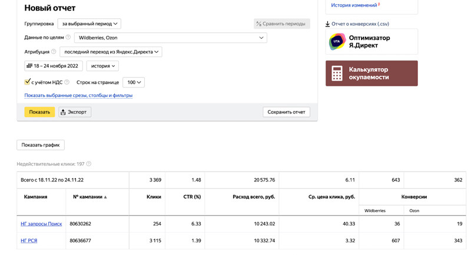Click the Ozon conversions subheader
Image resolution: width=471 pixels, height=255 pixels.
414,211
